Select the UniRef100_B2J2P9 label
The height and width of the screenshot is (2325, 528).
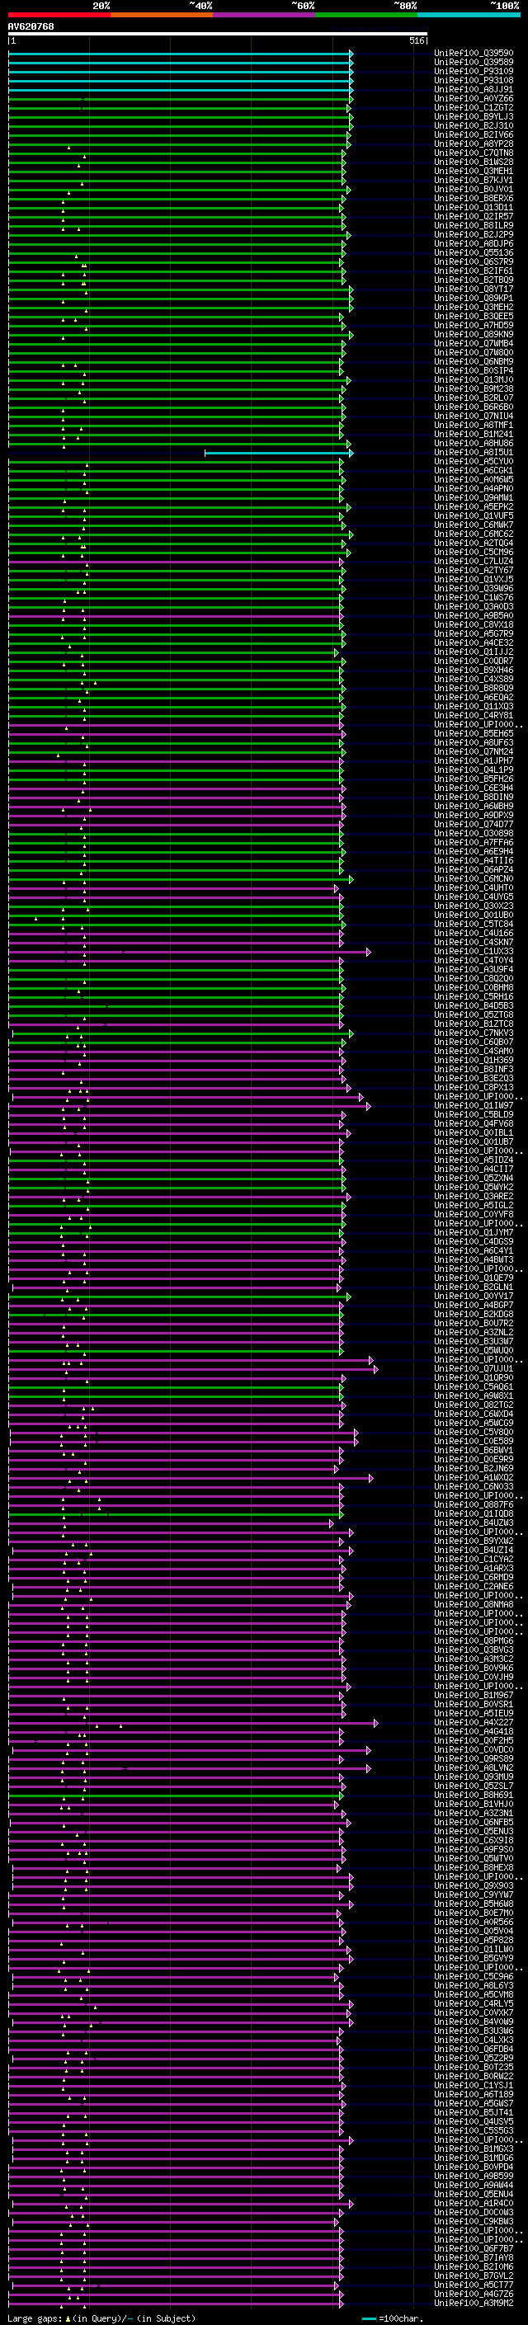[x=474, y=235]
